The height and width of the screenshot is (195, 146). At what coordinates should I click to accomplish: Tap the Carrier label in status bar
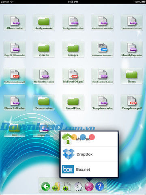[5, 2]
